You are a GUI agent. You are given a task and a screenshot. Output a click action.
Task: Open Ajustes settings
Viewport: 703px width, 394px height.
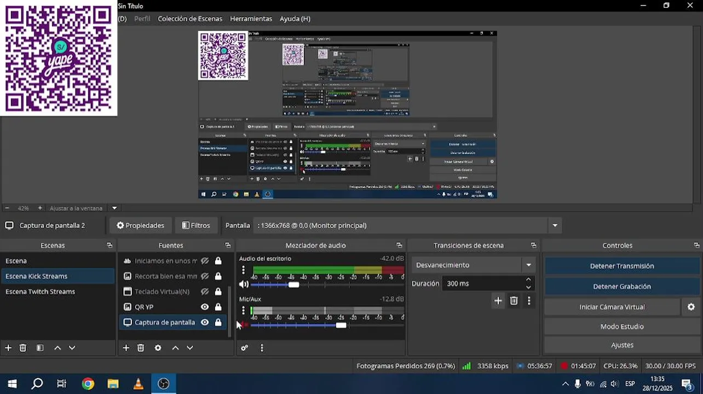click(622, 345)
